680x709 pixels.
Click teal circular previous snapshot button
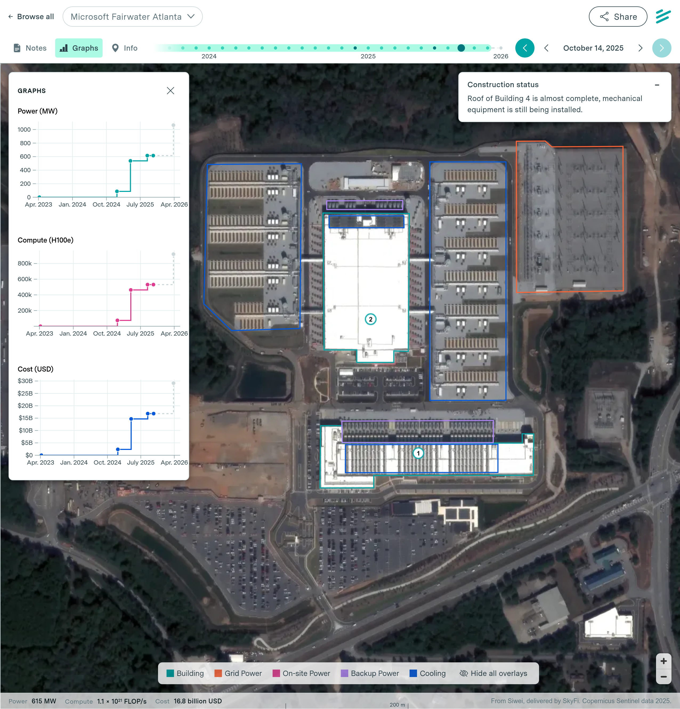click(525, 48)
